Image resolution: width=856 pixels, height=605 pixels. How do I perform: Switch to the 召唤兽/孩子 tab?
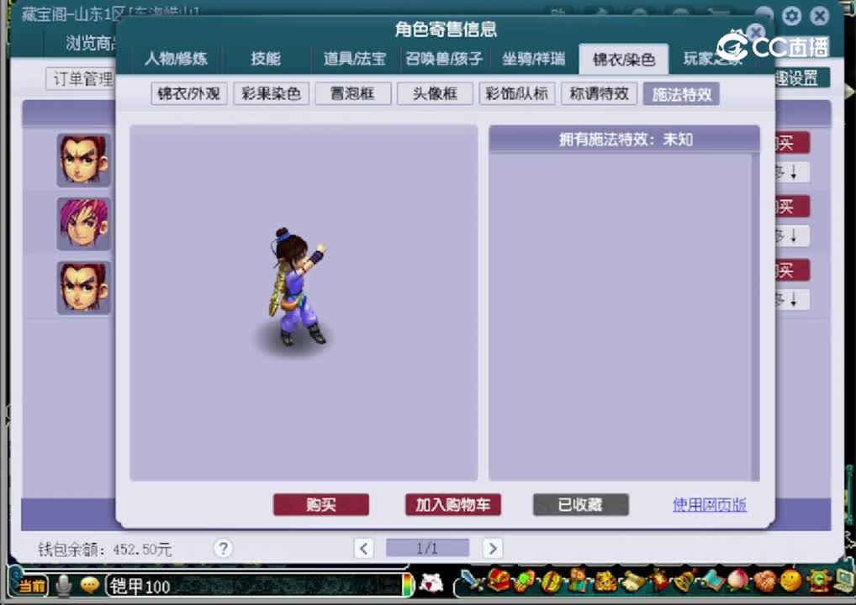point(445,59)
